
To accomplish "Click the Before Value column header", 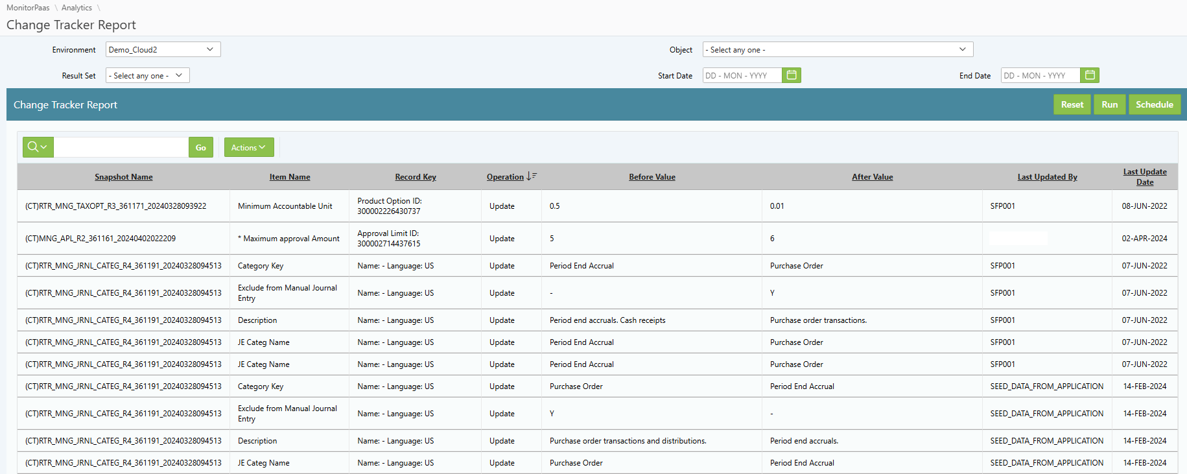I will 652,177.
